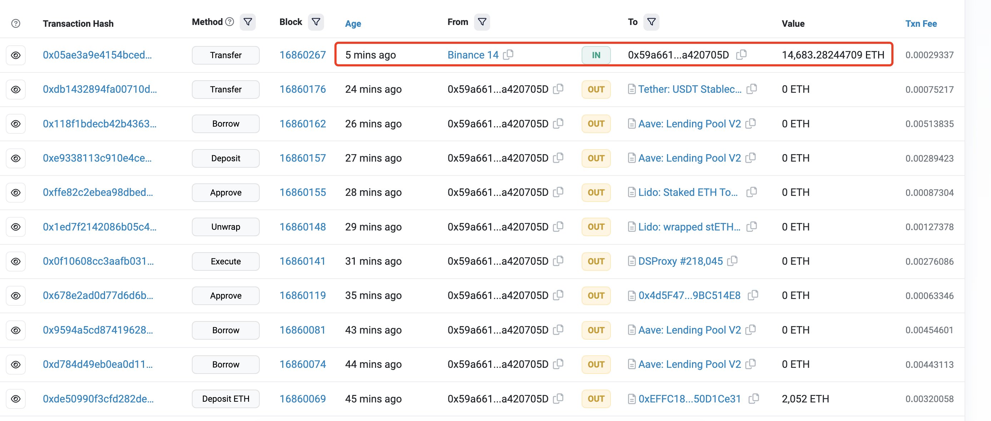991x421 pixels.
Task: Preview the Deposit ETH transaction details
Action: coord(15,399)
